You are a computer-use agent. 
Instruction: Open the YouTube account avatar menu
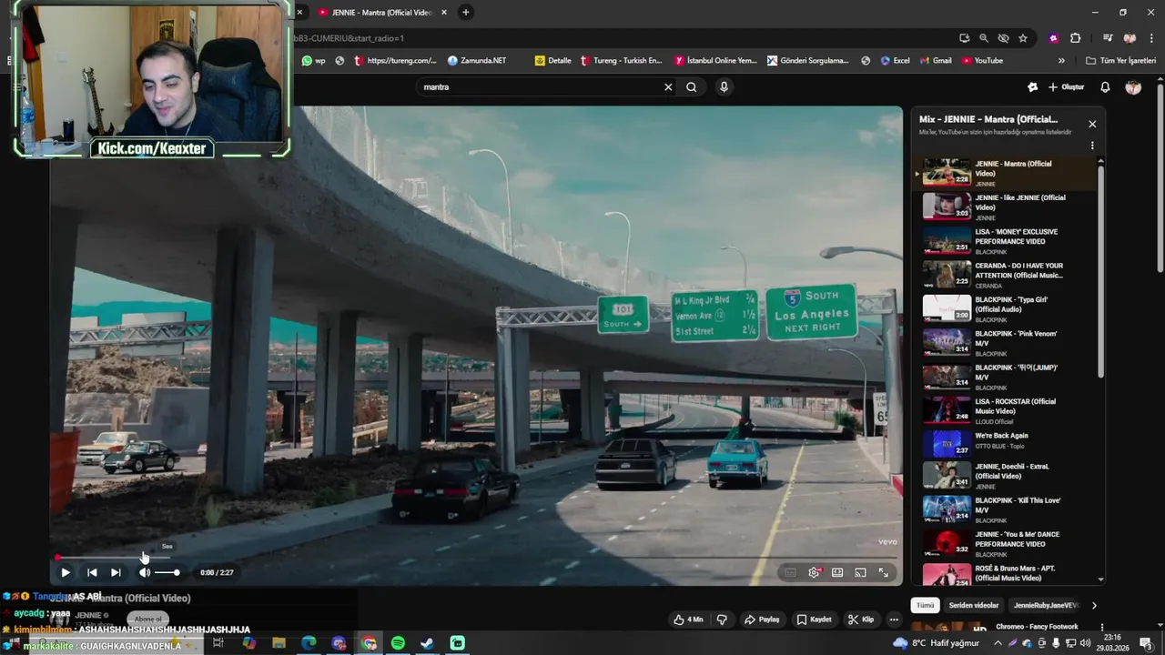[1133, 87]
